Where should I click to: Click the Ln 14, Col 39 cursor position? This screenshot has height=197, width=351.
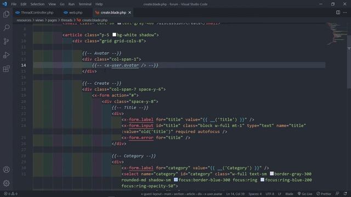[235, 194]
